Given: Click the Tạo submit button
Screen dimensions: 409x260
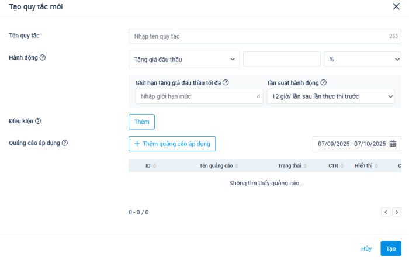Looking at the screenshot, I should pyautogui.click(x=391, y=248).
